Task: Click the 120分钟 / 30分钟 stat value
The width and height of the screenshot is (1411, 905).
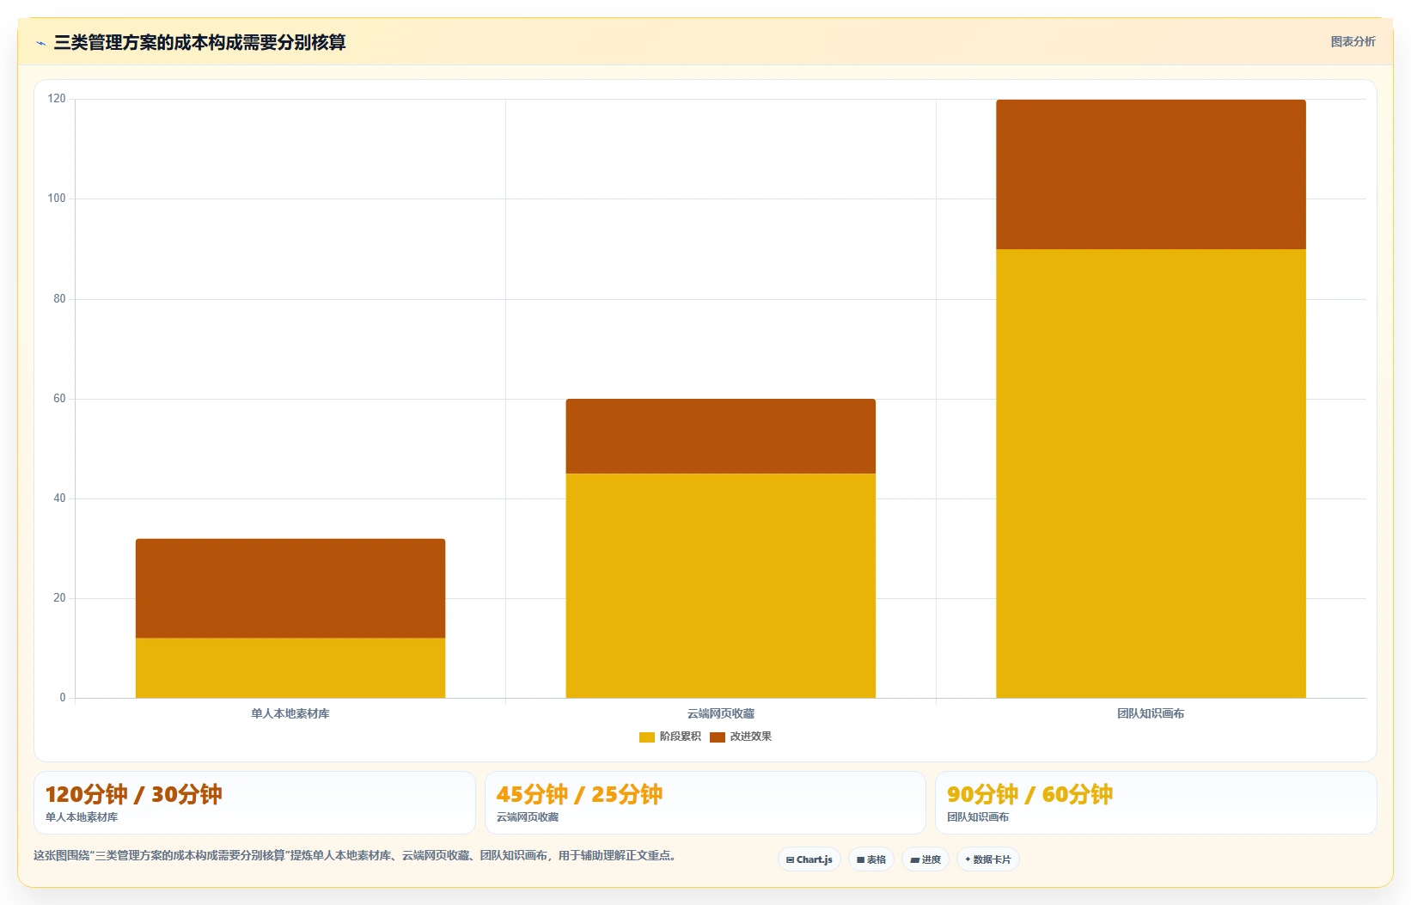Action: pyautogui.click(x=133, y=794)
